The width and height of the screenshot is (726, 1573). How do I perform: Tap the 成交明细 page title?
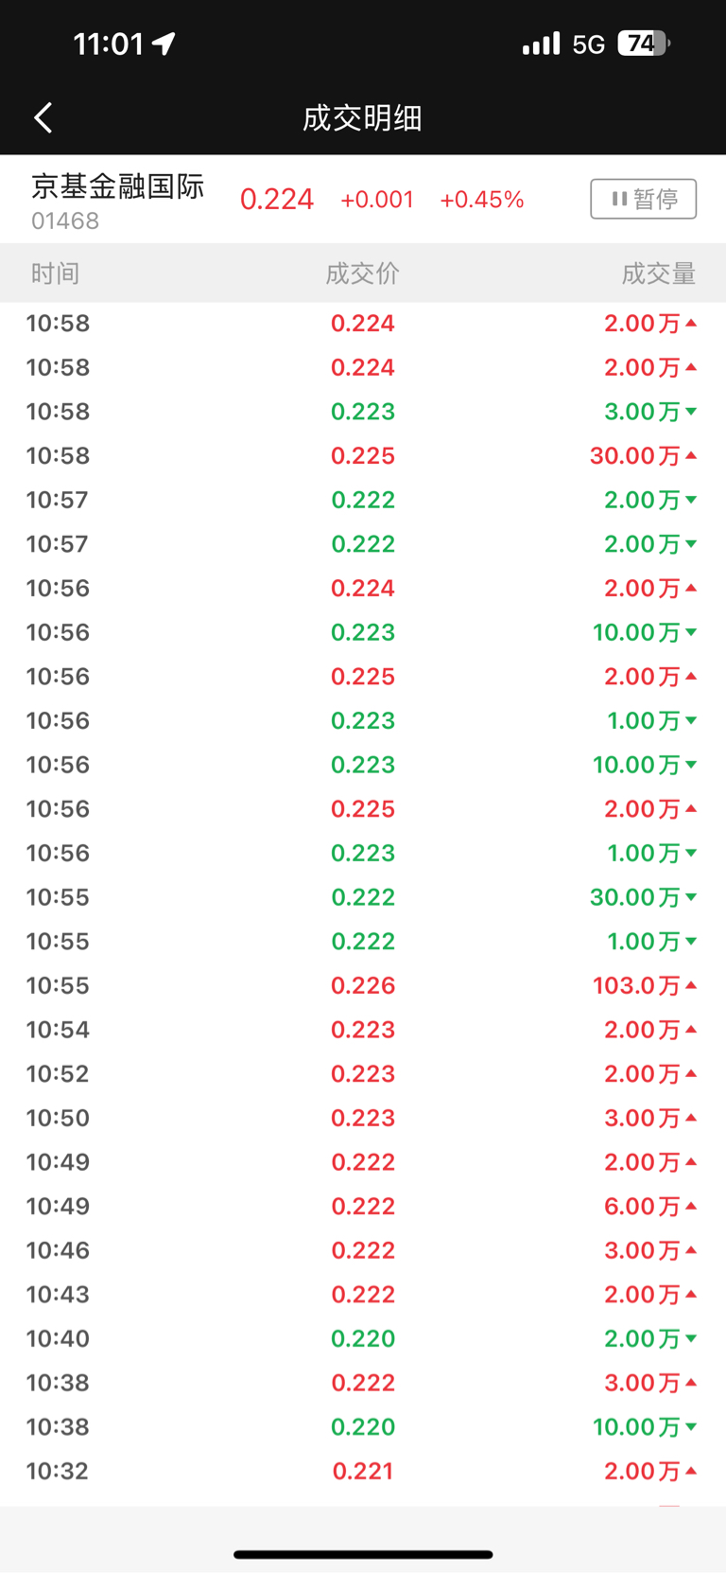point(362,118)
